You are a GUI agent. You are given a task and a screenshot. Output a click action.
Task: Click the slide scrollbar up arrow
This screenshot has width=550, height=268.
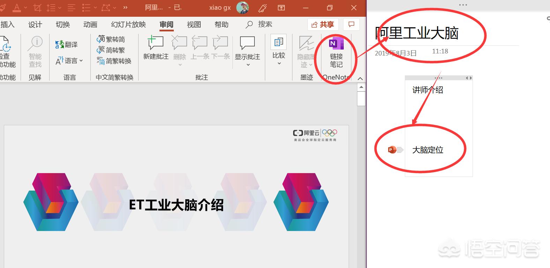[x=361, y=87]
